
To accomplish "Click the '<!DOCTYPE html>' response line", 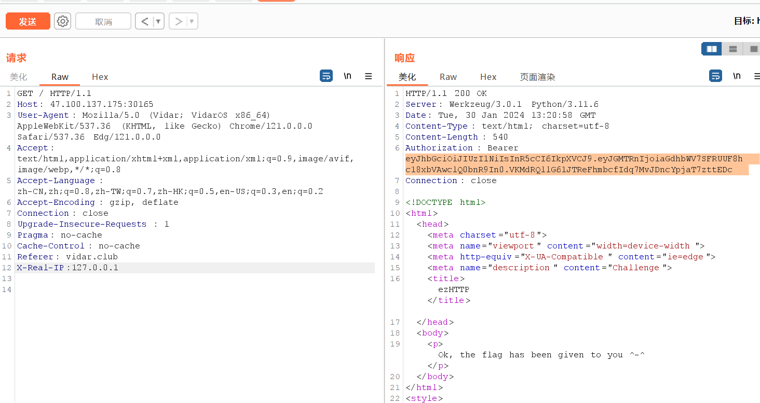I will [445, 202].
